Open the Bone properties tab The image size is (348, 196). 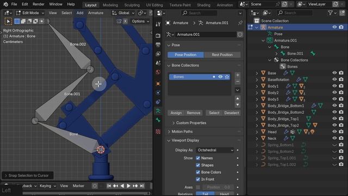(158, 120)
